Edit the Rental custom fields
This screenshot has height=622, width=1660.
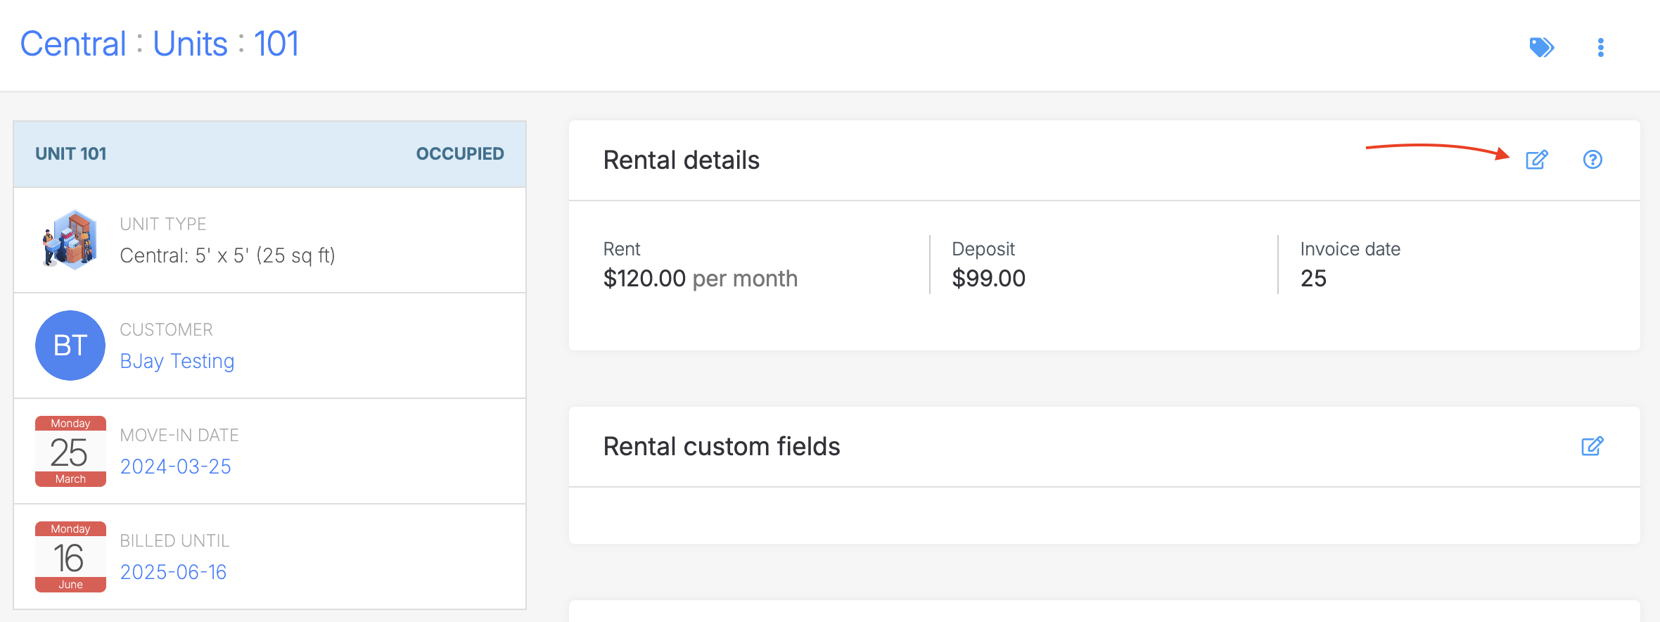coord(1592,446)
